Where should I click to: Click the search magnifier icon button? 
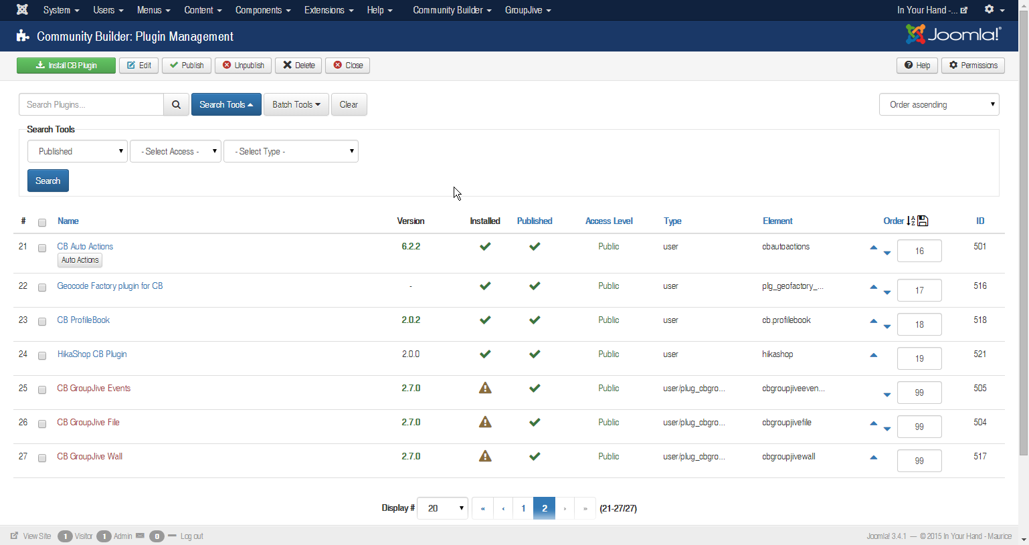pyautogui.click(x=176, y=104)
